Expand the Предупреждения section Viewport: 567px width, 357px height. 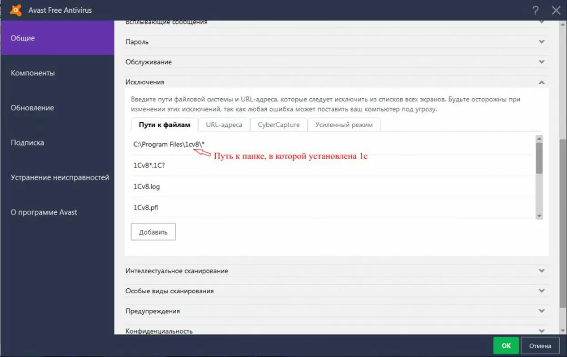(337, 311)
